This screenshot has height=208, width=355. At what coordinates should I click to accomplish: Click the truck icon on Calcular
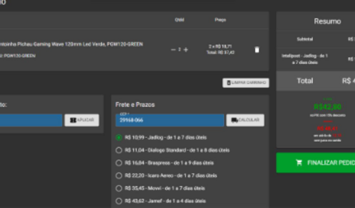[x=234, y=120]
